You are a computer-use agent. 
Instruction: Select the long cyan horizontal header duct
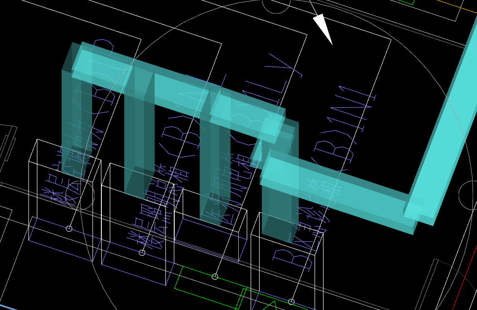(180, 92)
